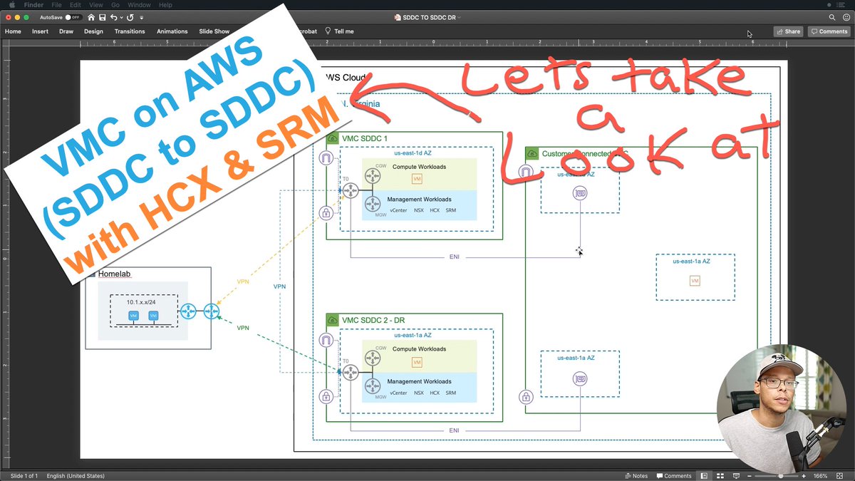Click the Save floppy disk icon
The width and height of the screenshot is (855, 481).
point(103,16)
